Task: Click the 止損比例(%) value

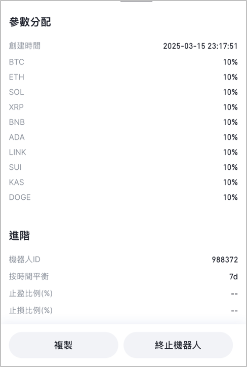Action: coord(234,311)
